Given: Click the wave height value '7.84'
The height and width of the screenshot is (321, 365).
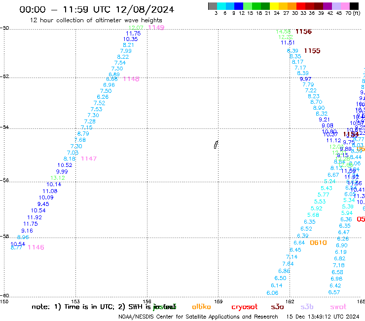Looking at the screenshot, I should (x=288, y=264).
